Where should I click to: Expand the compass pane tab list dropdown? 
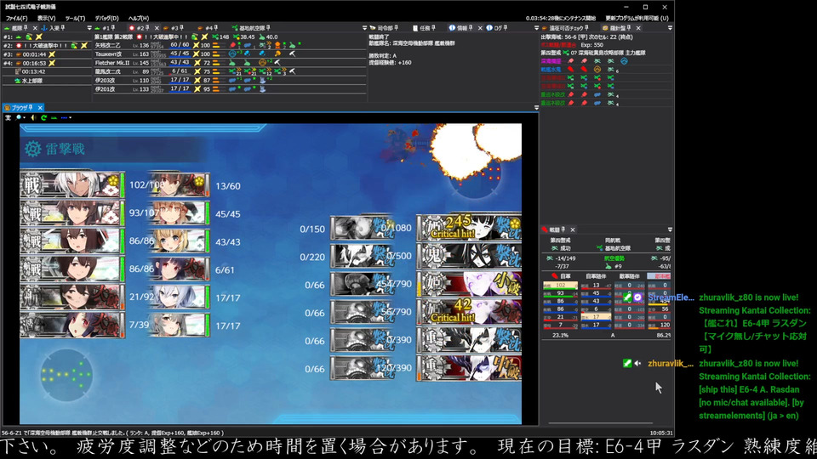tap(670, 28)
